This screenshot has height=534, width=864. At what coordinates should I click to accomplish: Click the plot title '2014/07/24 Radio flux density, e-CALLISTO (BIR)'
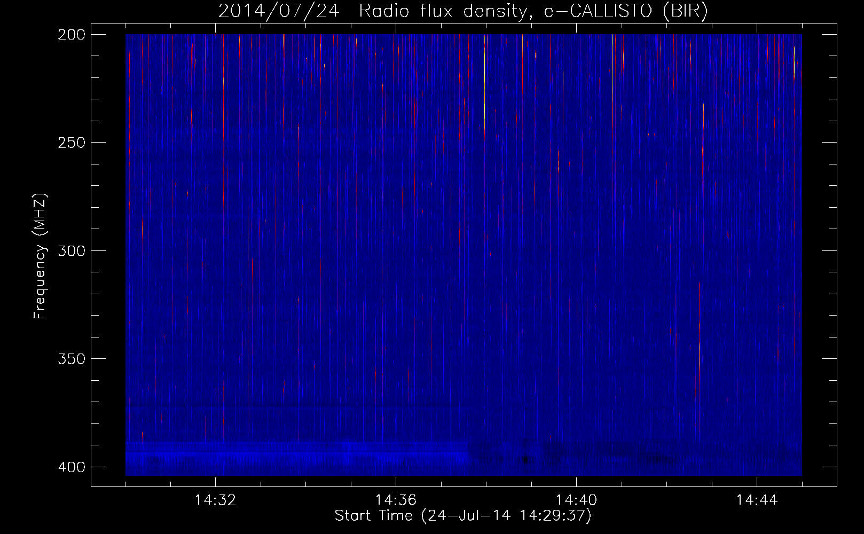pyautogui.click(x=463, y=11)
